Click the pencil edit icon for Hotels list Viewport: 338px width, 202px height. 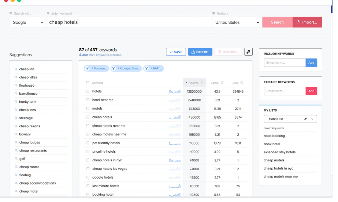(305, 119)
